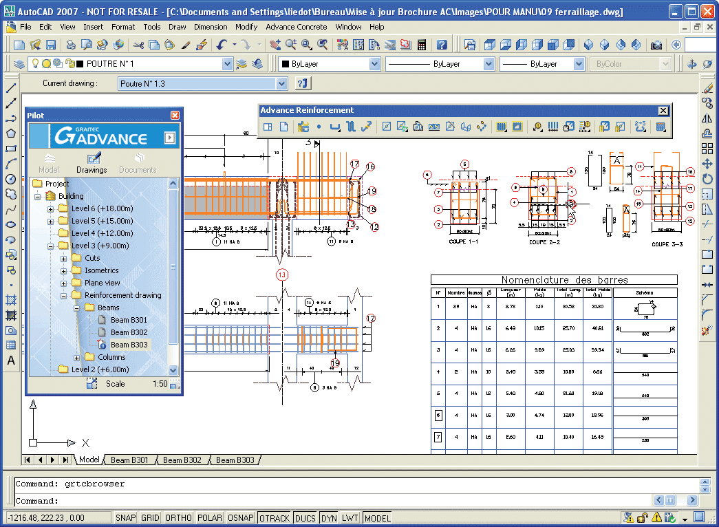Screen dimensions: 719x527
Task: Toggle SNAP mode in status bar
Action: (125, 518)
